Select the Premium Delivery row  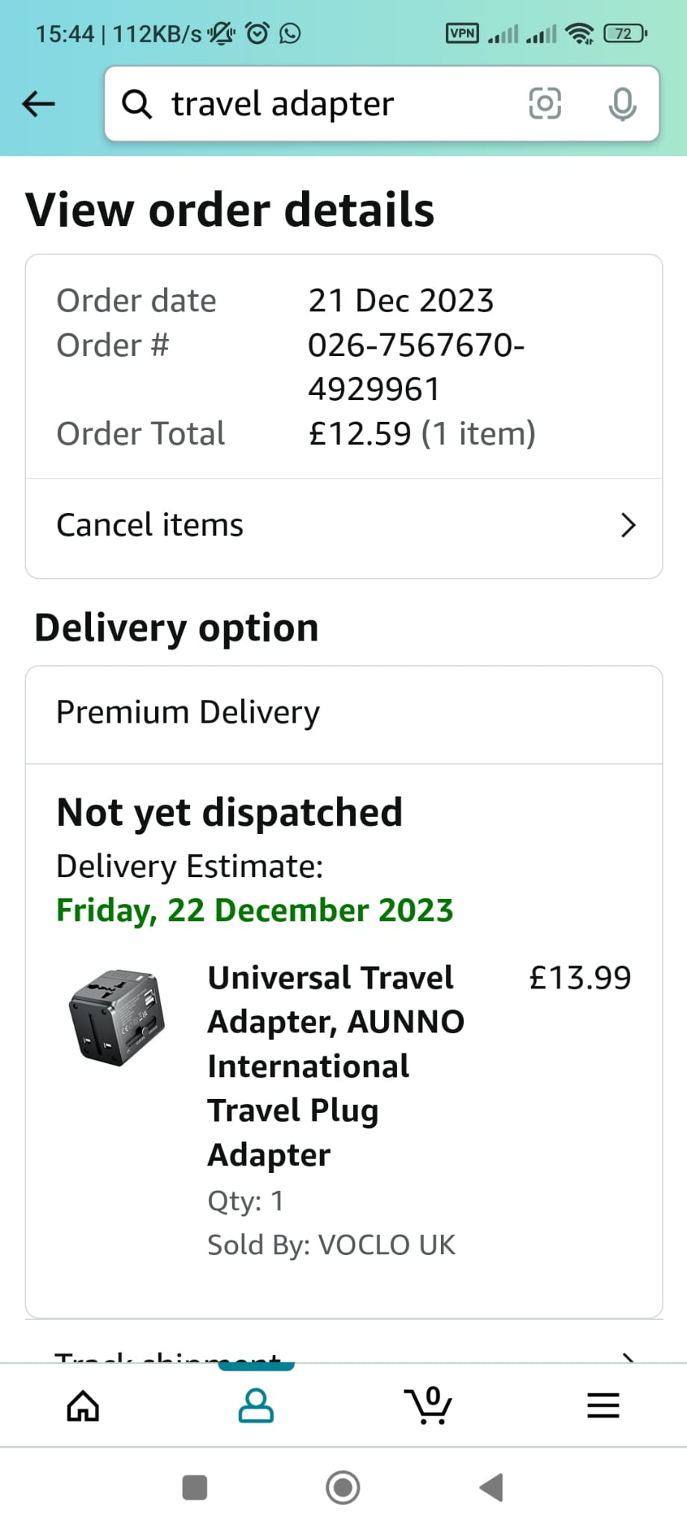[x=344, y=713]
